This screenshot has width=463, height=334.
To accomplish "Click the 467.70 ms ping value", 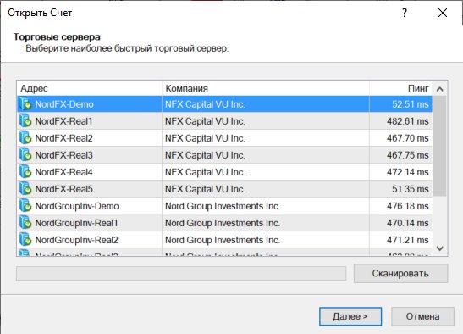I will point(408,138).
